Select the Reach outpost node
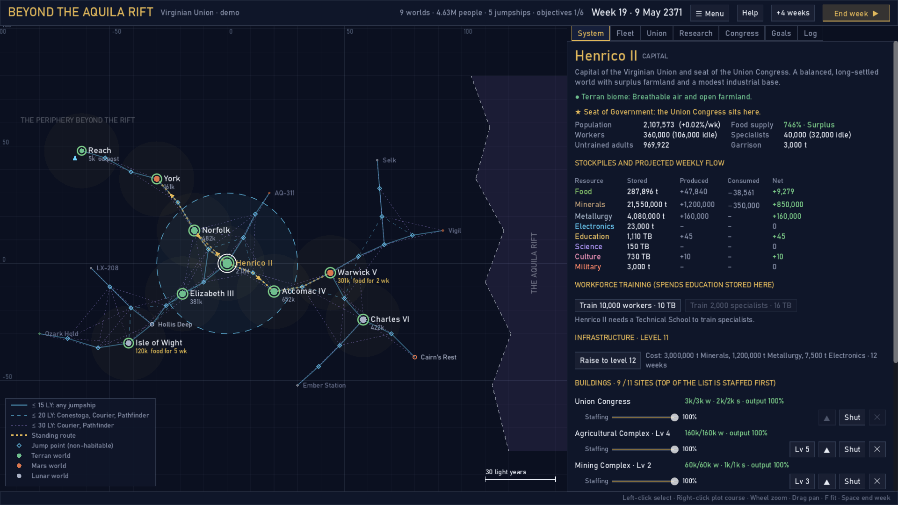898x505 pixels. (x=82, y=151)
